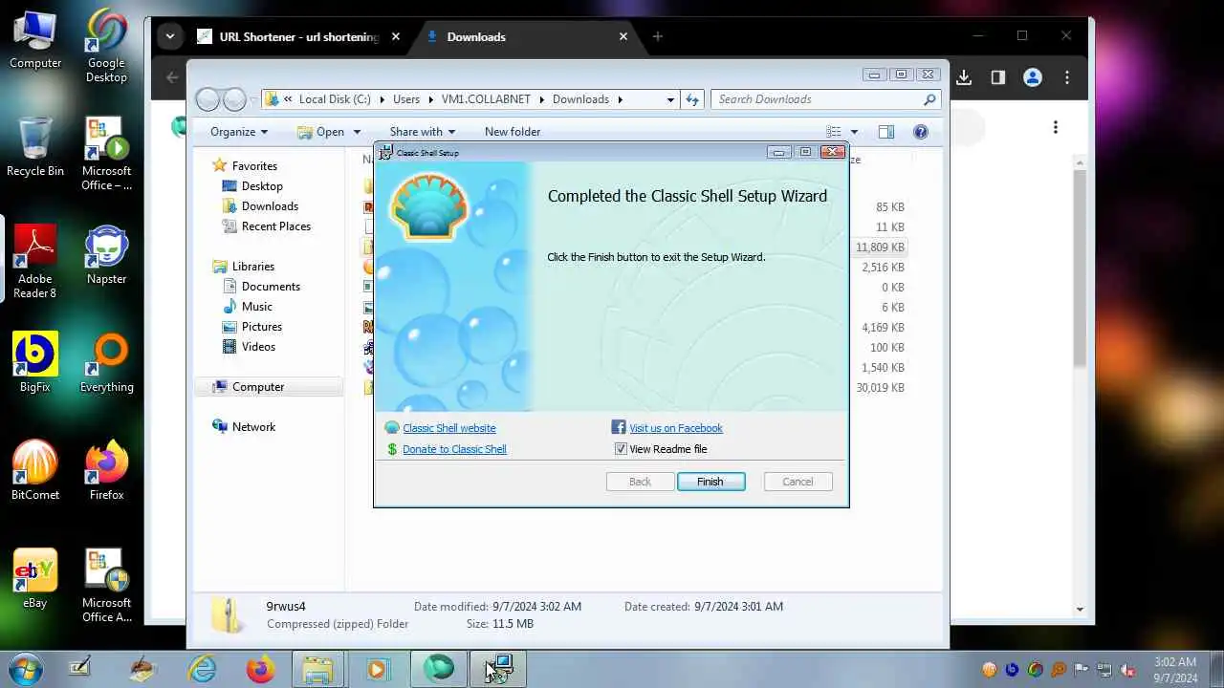Open the Classic Shell website link
The height and width of the screenshot is (688, 1224).
pos(449,428)
